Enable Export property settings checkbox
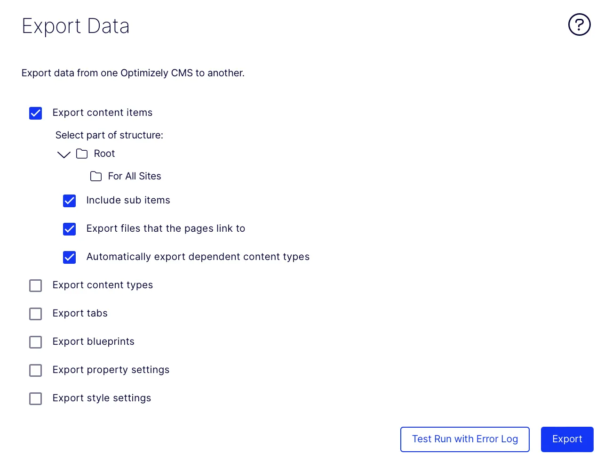 pos(36,370)
